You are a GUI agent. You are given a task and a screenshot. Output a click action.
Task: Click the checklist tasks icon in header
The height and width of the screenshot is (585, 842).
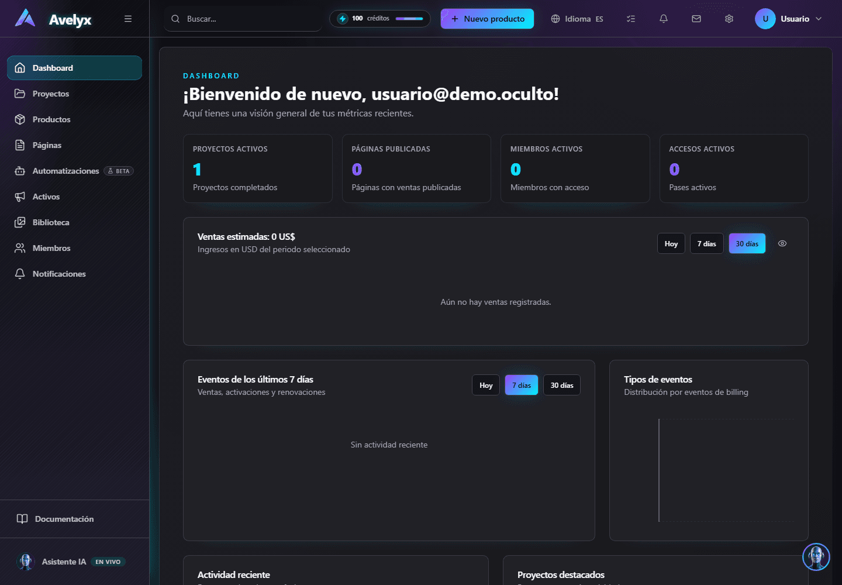point(631,19)
